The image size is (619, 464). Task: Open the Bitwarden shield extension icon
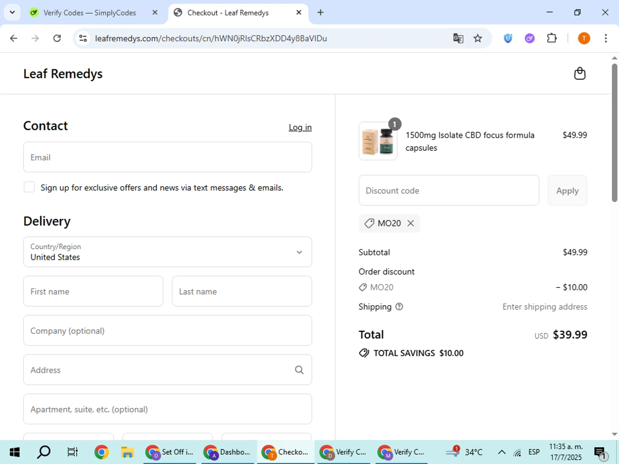point(508,38)
